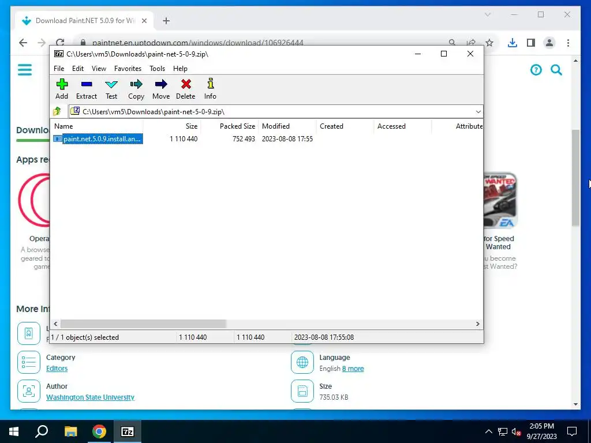
Task: Maximize the 7-Zip window
Action: point(444,54)
